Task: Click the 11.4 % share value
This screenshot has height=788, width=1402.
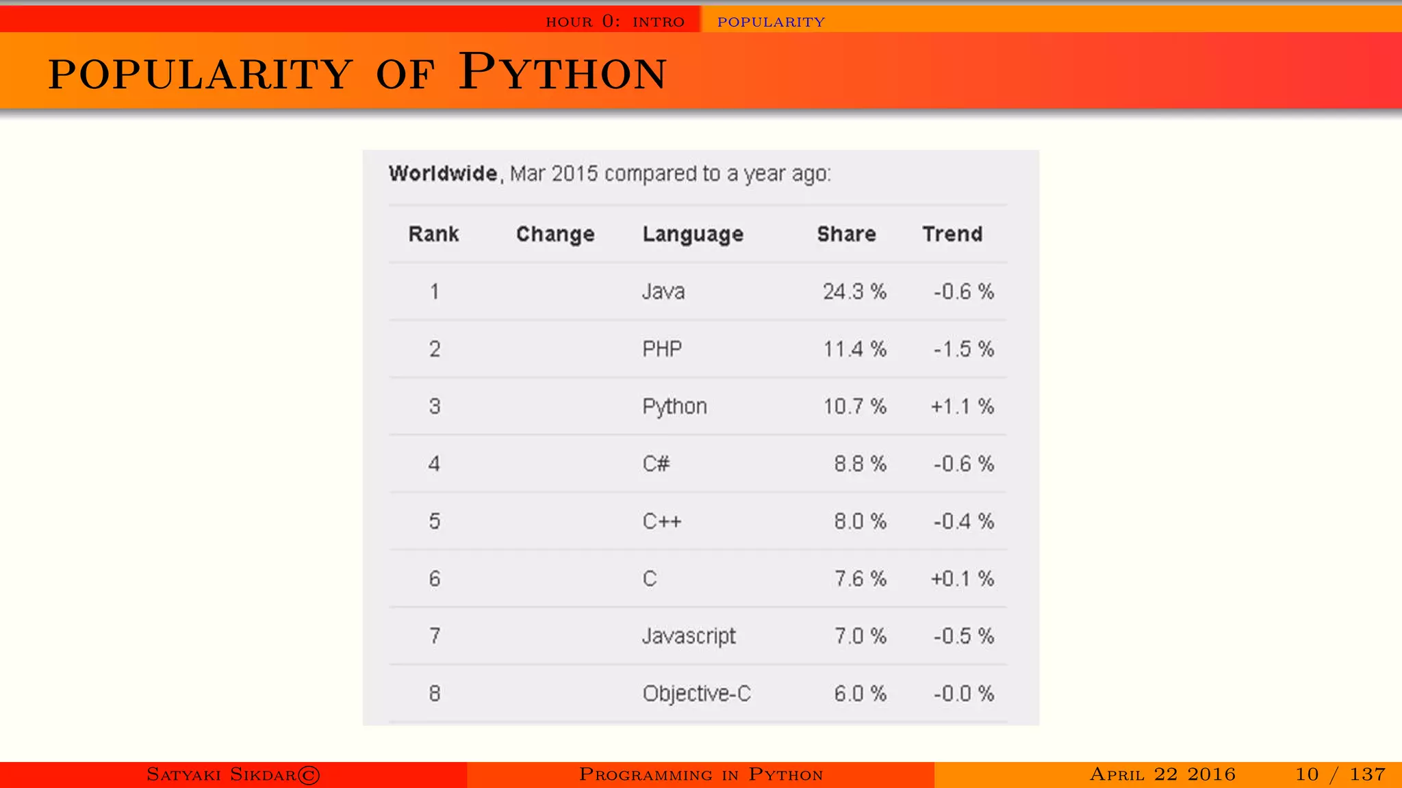Action: (854, 349)
